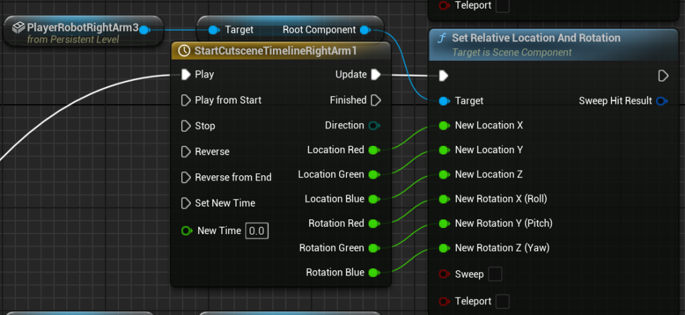Click the Play execution input pin
This screenshot has width=685, height=315.
click(185, 75)
